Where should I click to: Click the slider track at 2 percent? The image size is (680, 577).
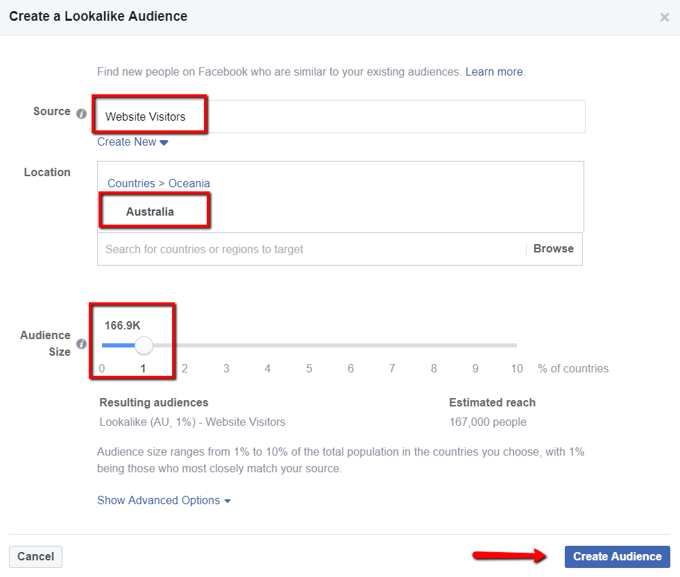click(185, 345)
